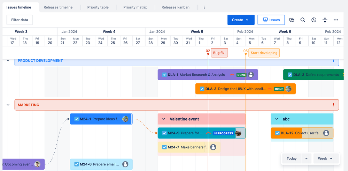
Task: Open the Create dropdown button
Action: coord(241,20)
